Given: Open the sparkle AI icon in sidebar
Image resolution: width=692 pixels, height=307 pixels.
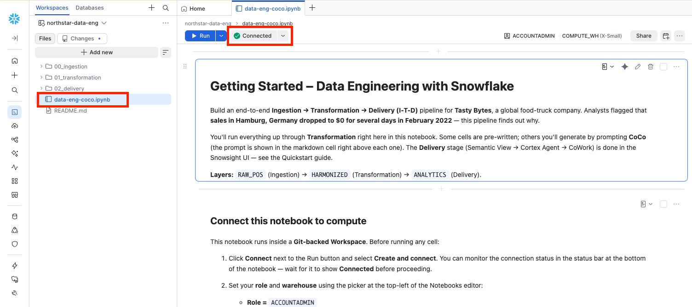Looking at the screenshot, I should tap(15, 153).
